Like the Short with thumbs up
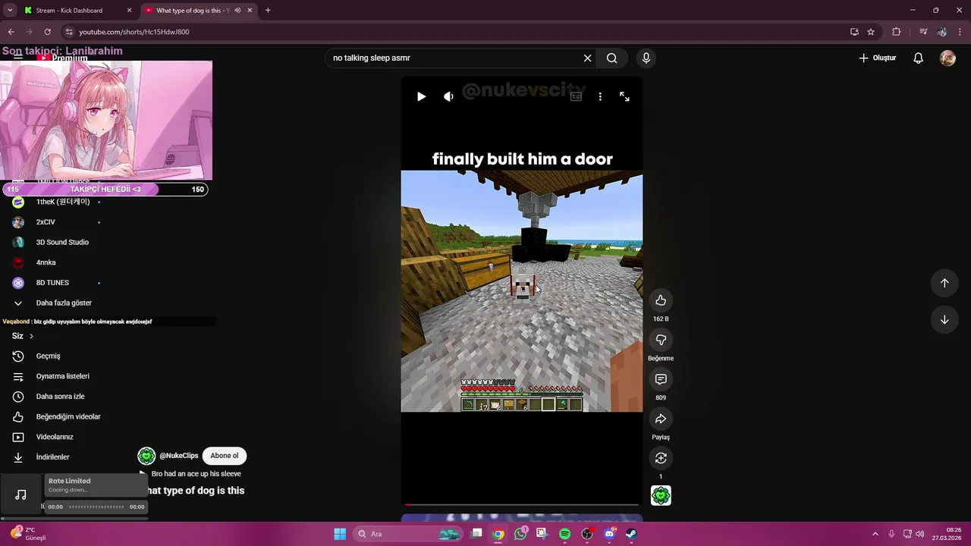The image size is (971, 546). pyautogui.click(x=661, y=300)
